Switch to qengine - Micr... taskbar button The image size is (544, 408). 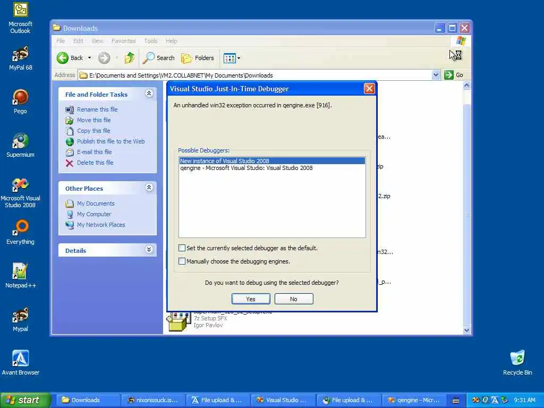pyautogui.click(x=414, y=400)
